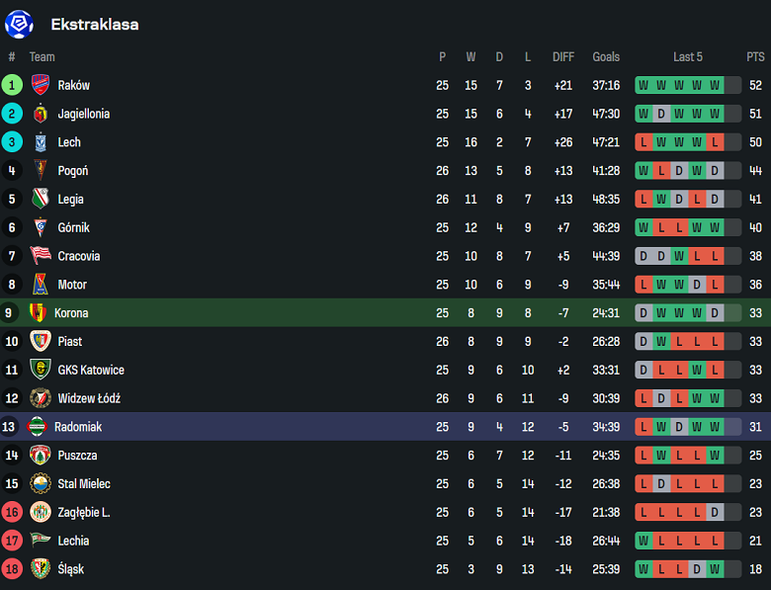
Task: Click the PTS column header
Action: click(x=756, y=57)
